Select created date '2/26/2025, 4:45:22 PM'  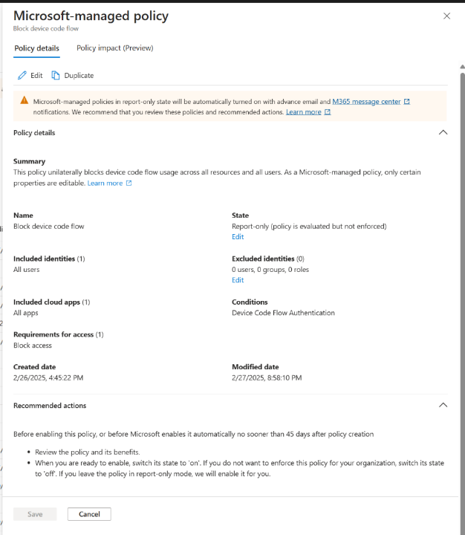pos(48,377)
